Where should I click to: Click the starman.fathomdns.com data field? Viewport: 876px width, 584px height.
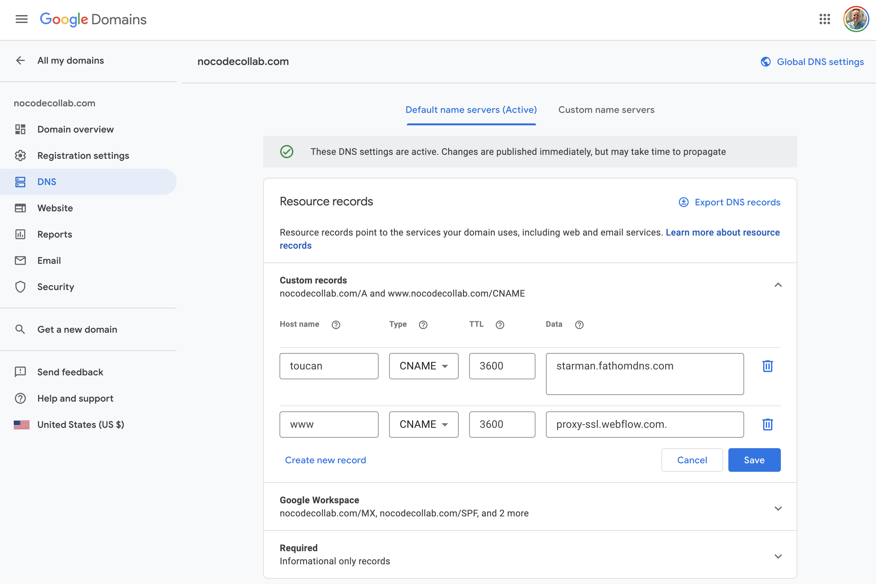[645, 374]
